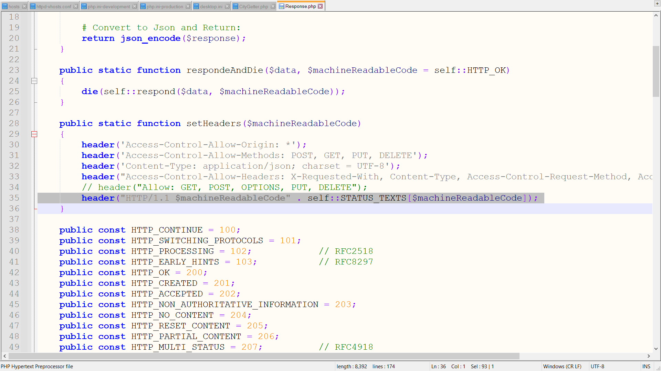661x371 pixels.
Task: Click line number 35 in the margin
Action: coord(14,198)
